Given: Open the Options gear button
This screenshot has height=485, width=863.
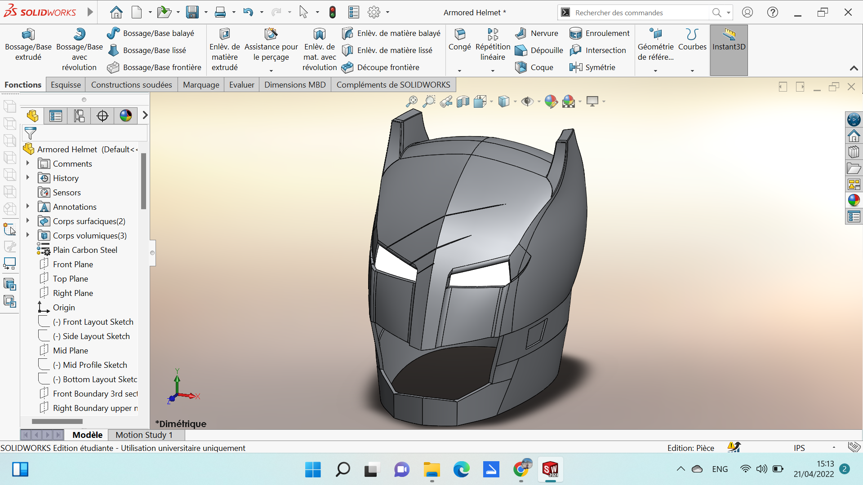Looking at the screenshot, I should point(374,12).
